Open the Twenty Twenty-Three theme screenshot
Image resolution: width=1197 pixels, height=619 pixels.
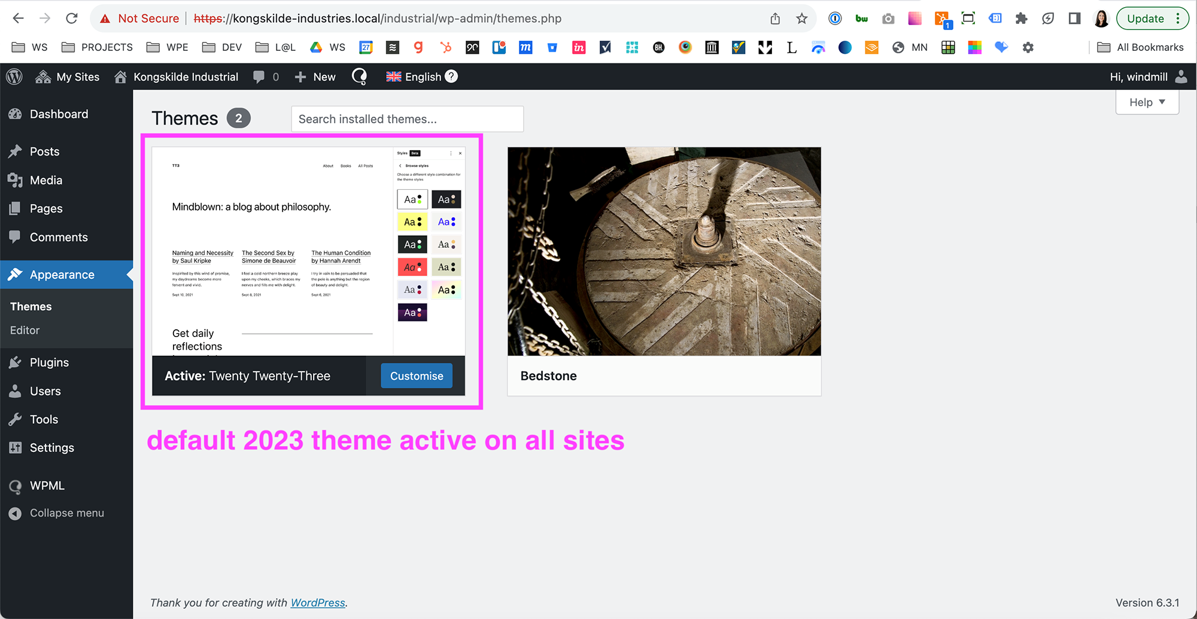[309, 251]
